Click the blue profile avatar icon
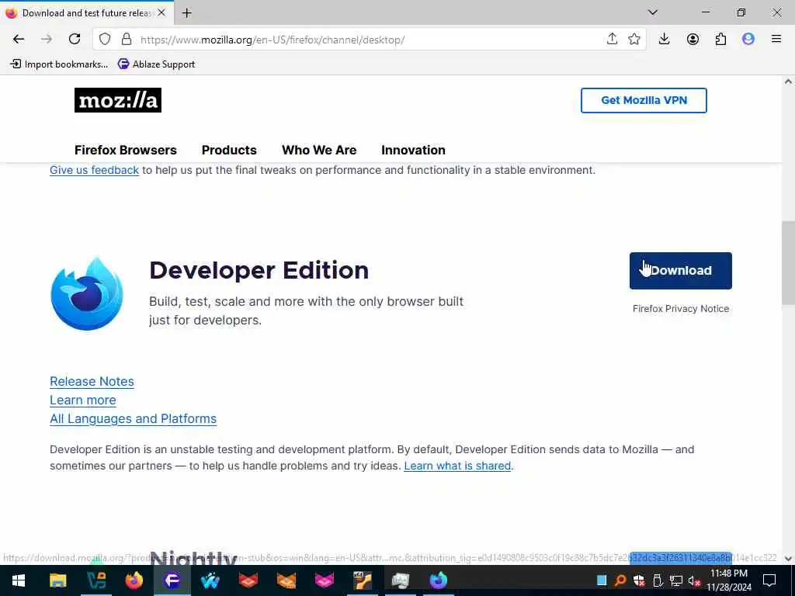This screenshot has height=596, width=795. coord(748,39)
